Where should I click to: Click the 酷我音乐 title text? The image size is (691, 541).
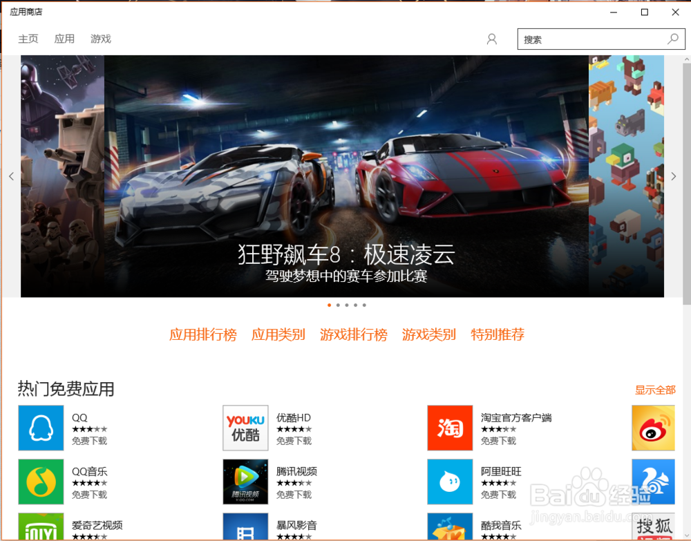pos(501,525)
